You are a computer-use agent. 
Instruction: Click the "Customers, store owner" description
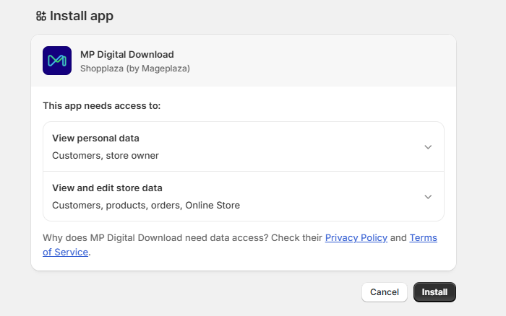tap(105, 155)
